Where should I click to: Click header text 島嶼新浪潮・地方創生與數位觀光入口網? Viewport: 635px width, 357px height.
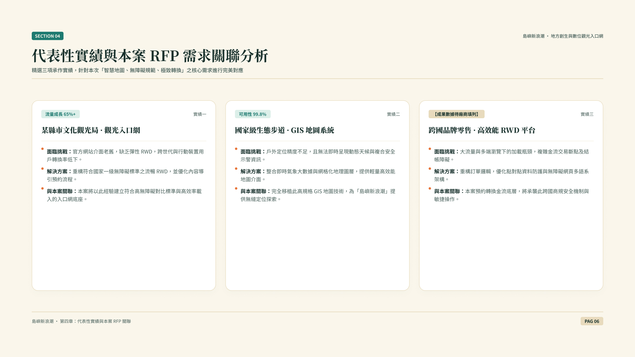[563, 36]
